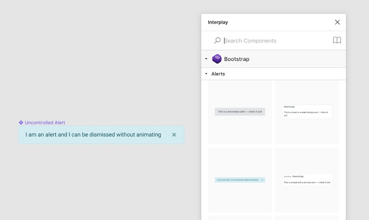Select the toast on white background thumbnail
The width and height of the screenshot is (369, 220).
pyautogui.click(x=307, y=112)
